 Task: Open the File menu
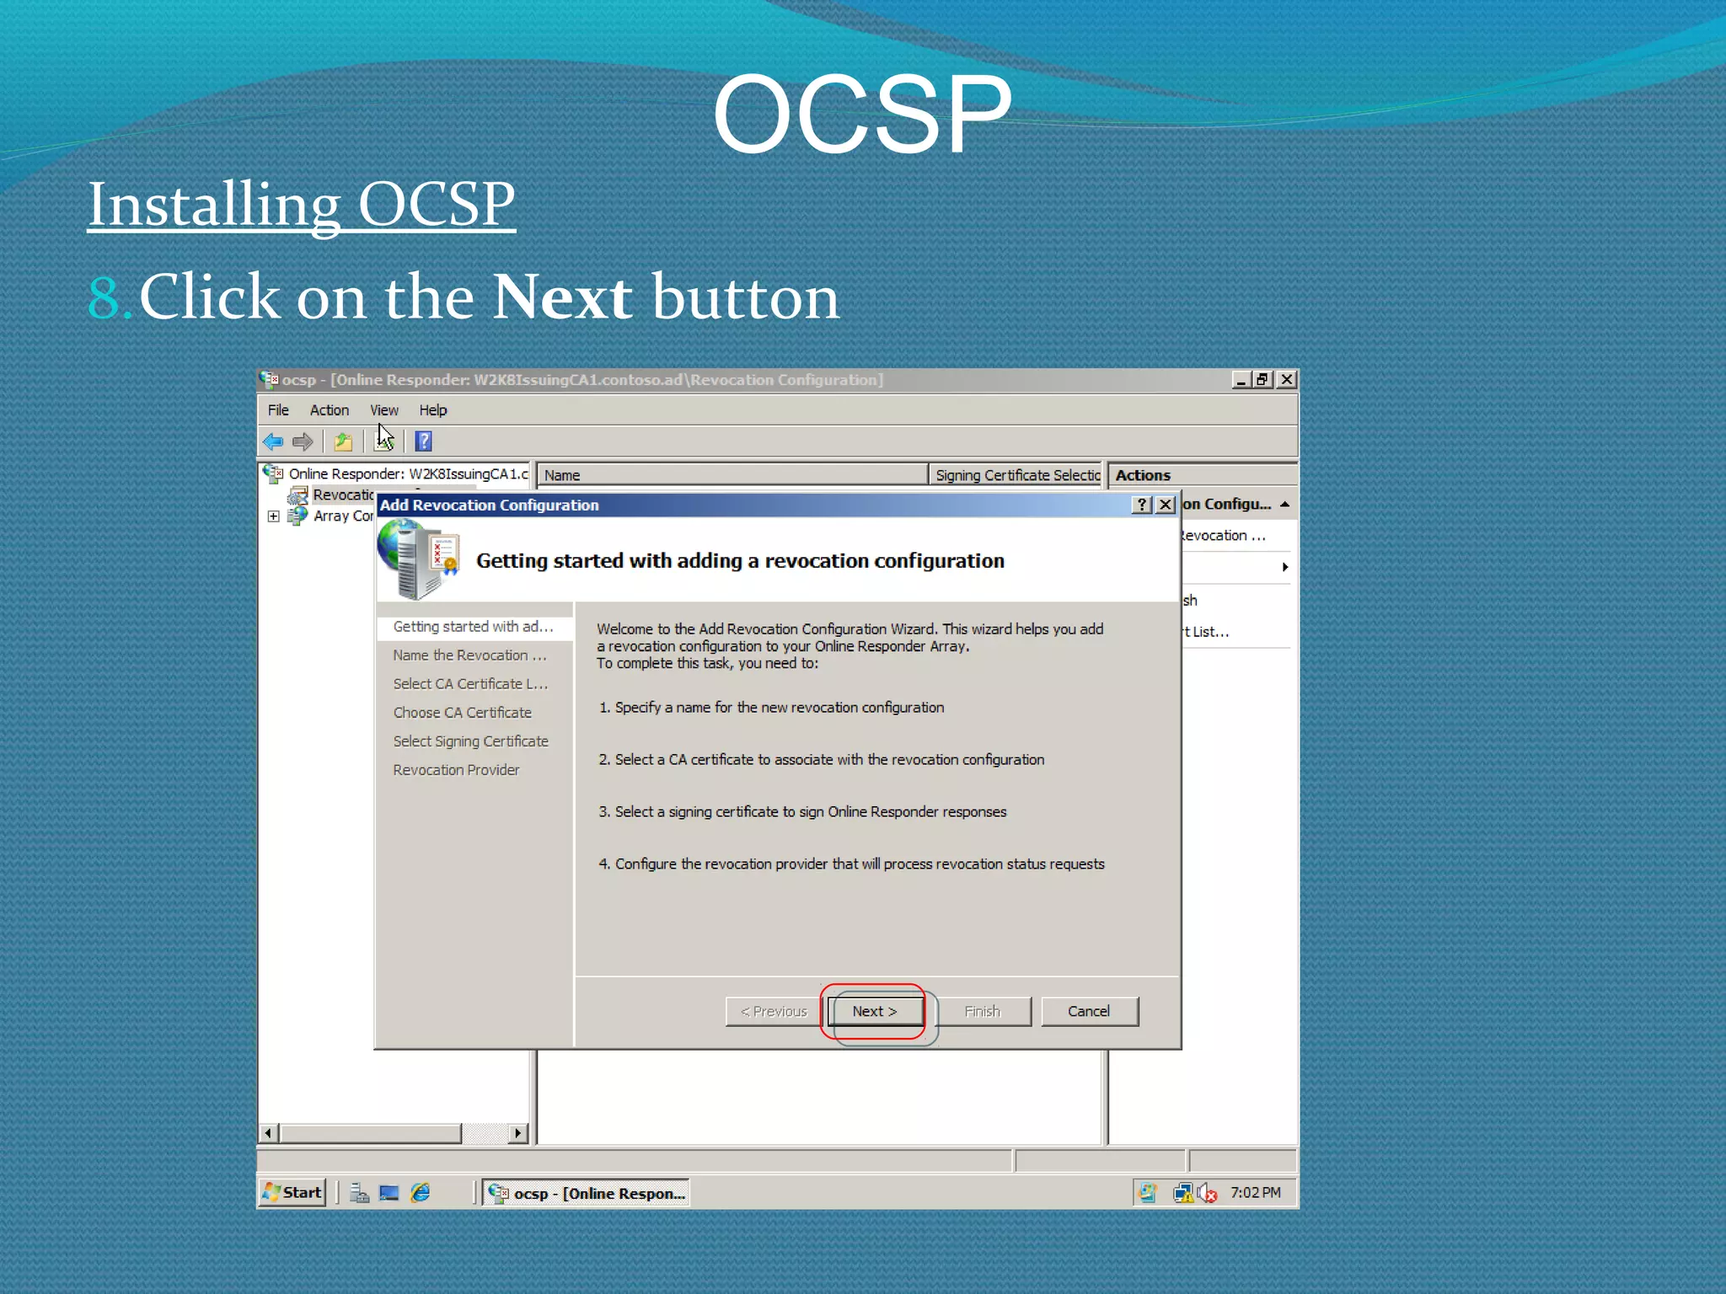(278, 410)
